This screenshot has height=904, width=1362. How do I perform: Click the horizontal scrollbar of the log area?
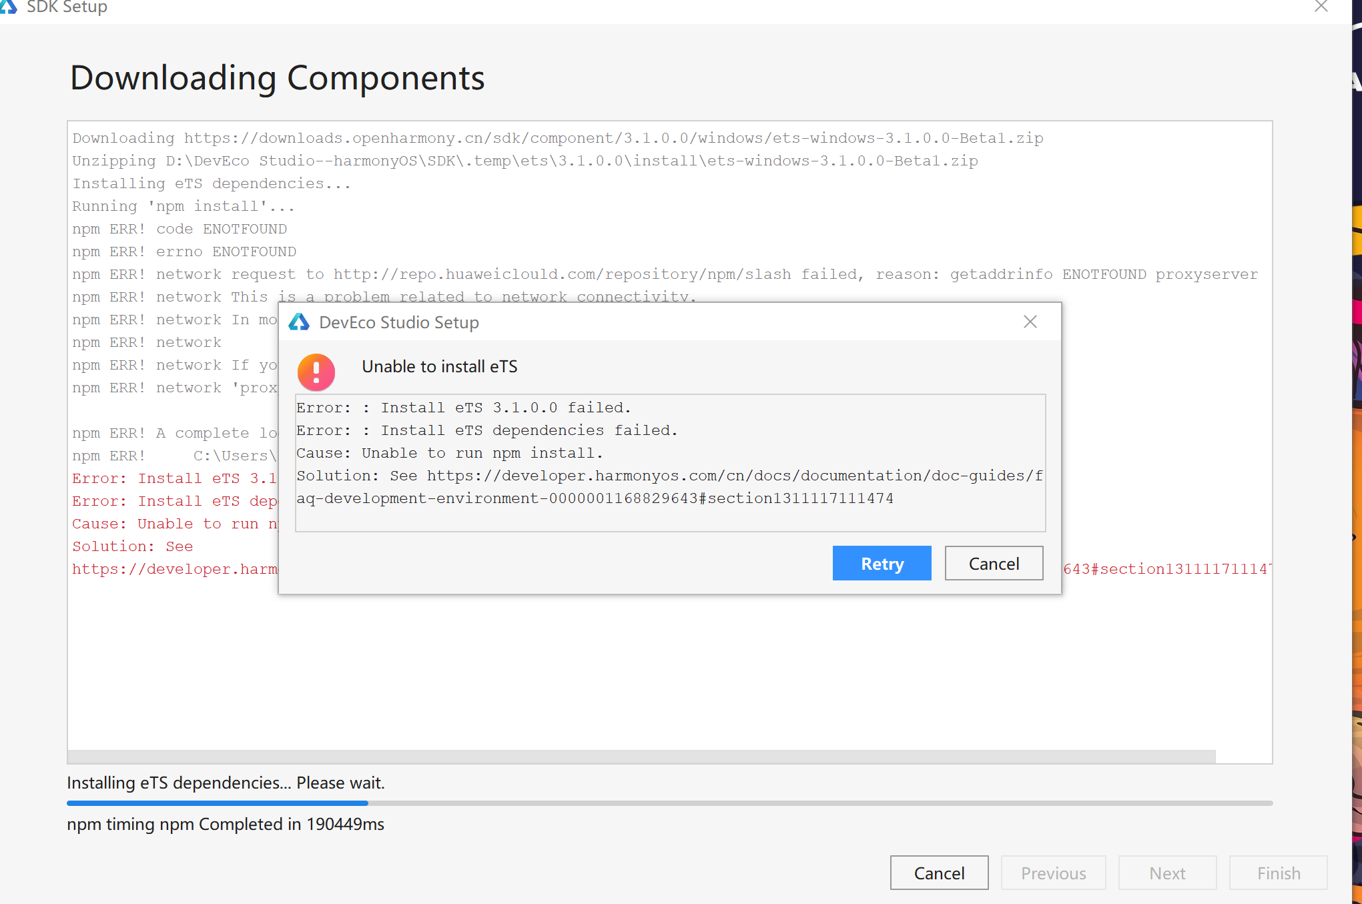[x=641, y=757]
